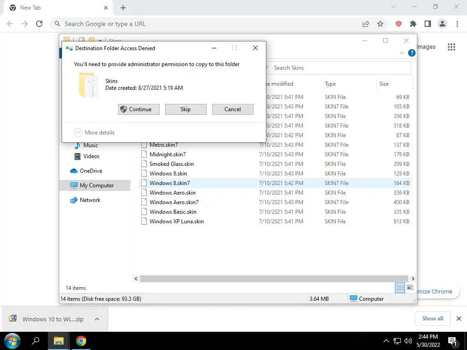The height and width of the screenshot is (350, 467).
Task: Select the New Tab tab
Action: (58, 8)
